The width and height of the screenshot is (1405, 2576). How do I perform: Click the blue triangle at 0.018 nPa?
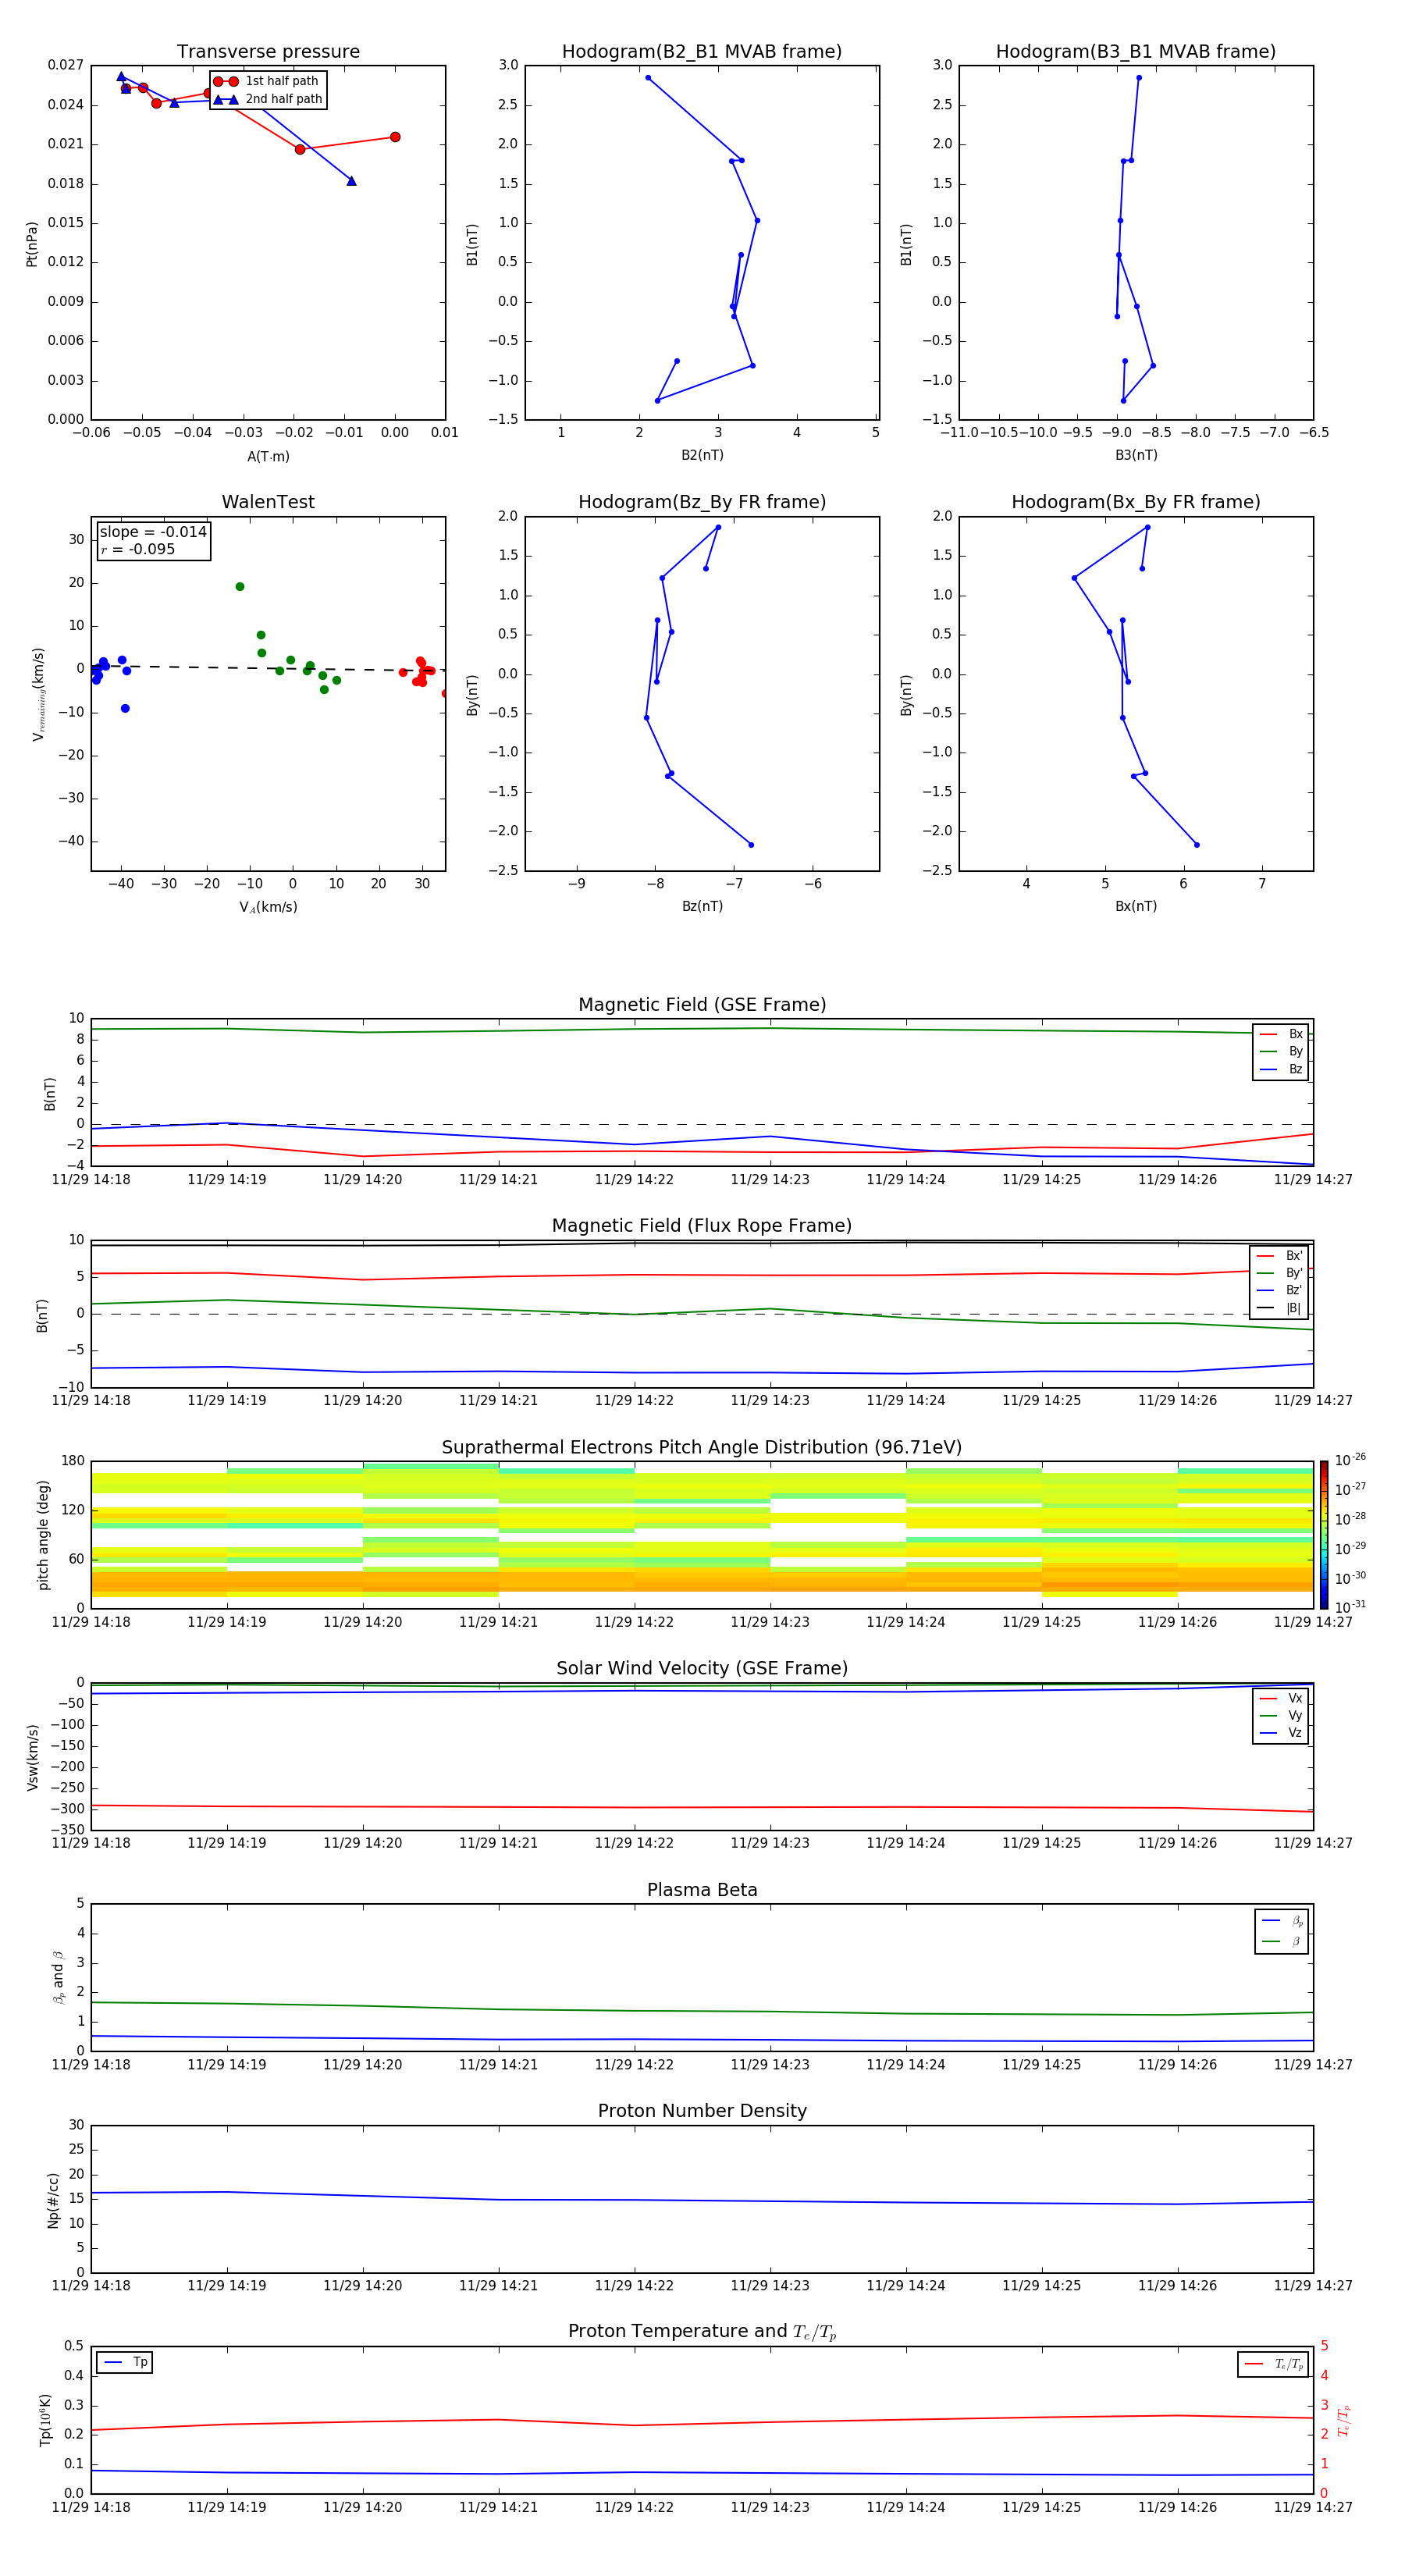[x=351, y=181]
